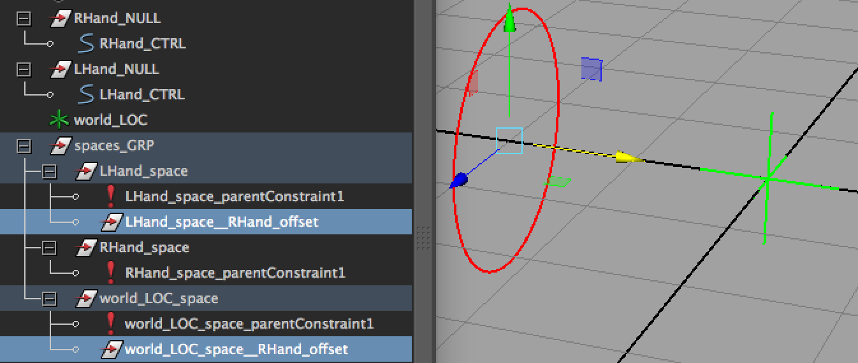Click the world_LOC_space__RHand_offset transform icon
Screen dimensions: 858x363
tap(112, 350)
